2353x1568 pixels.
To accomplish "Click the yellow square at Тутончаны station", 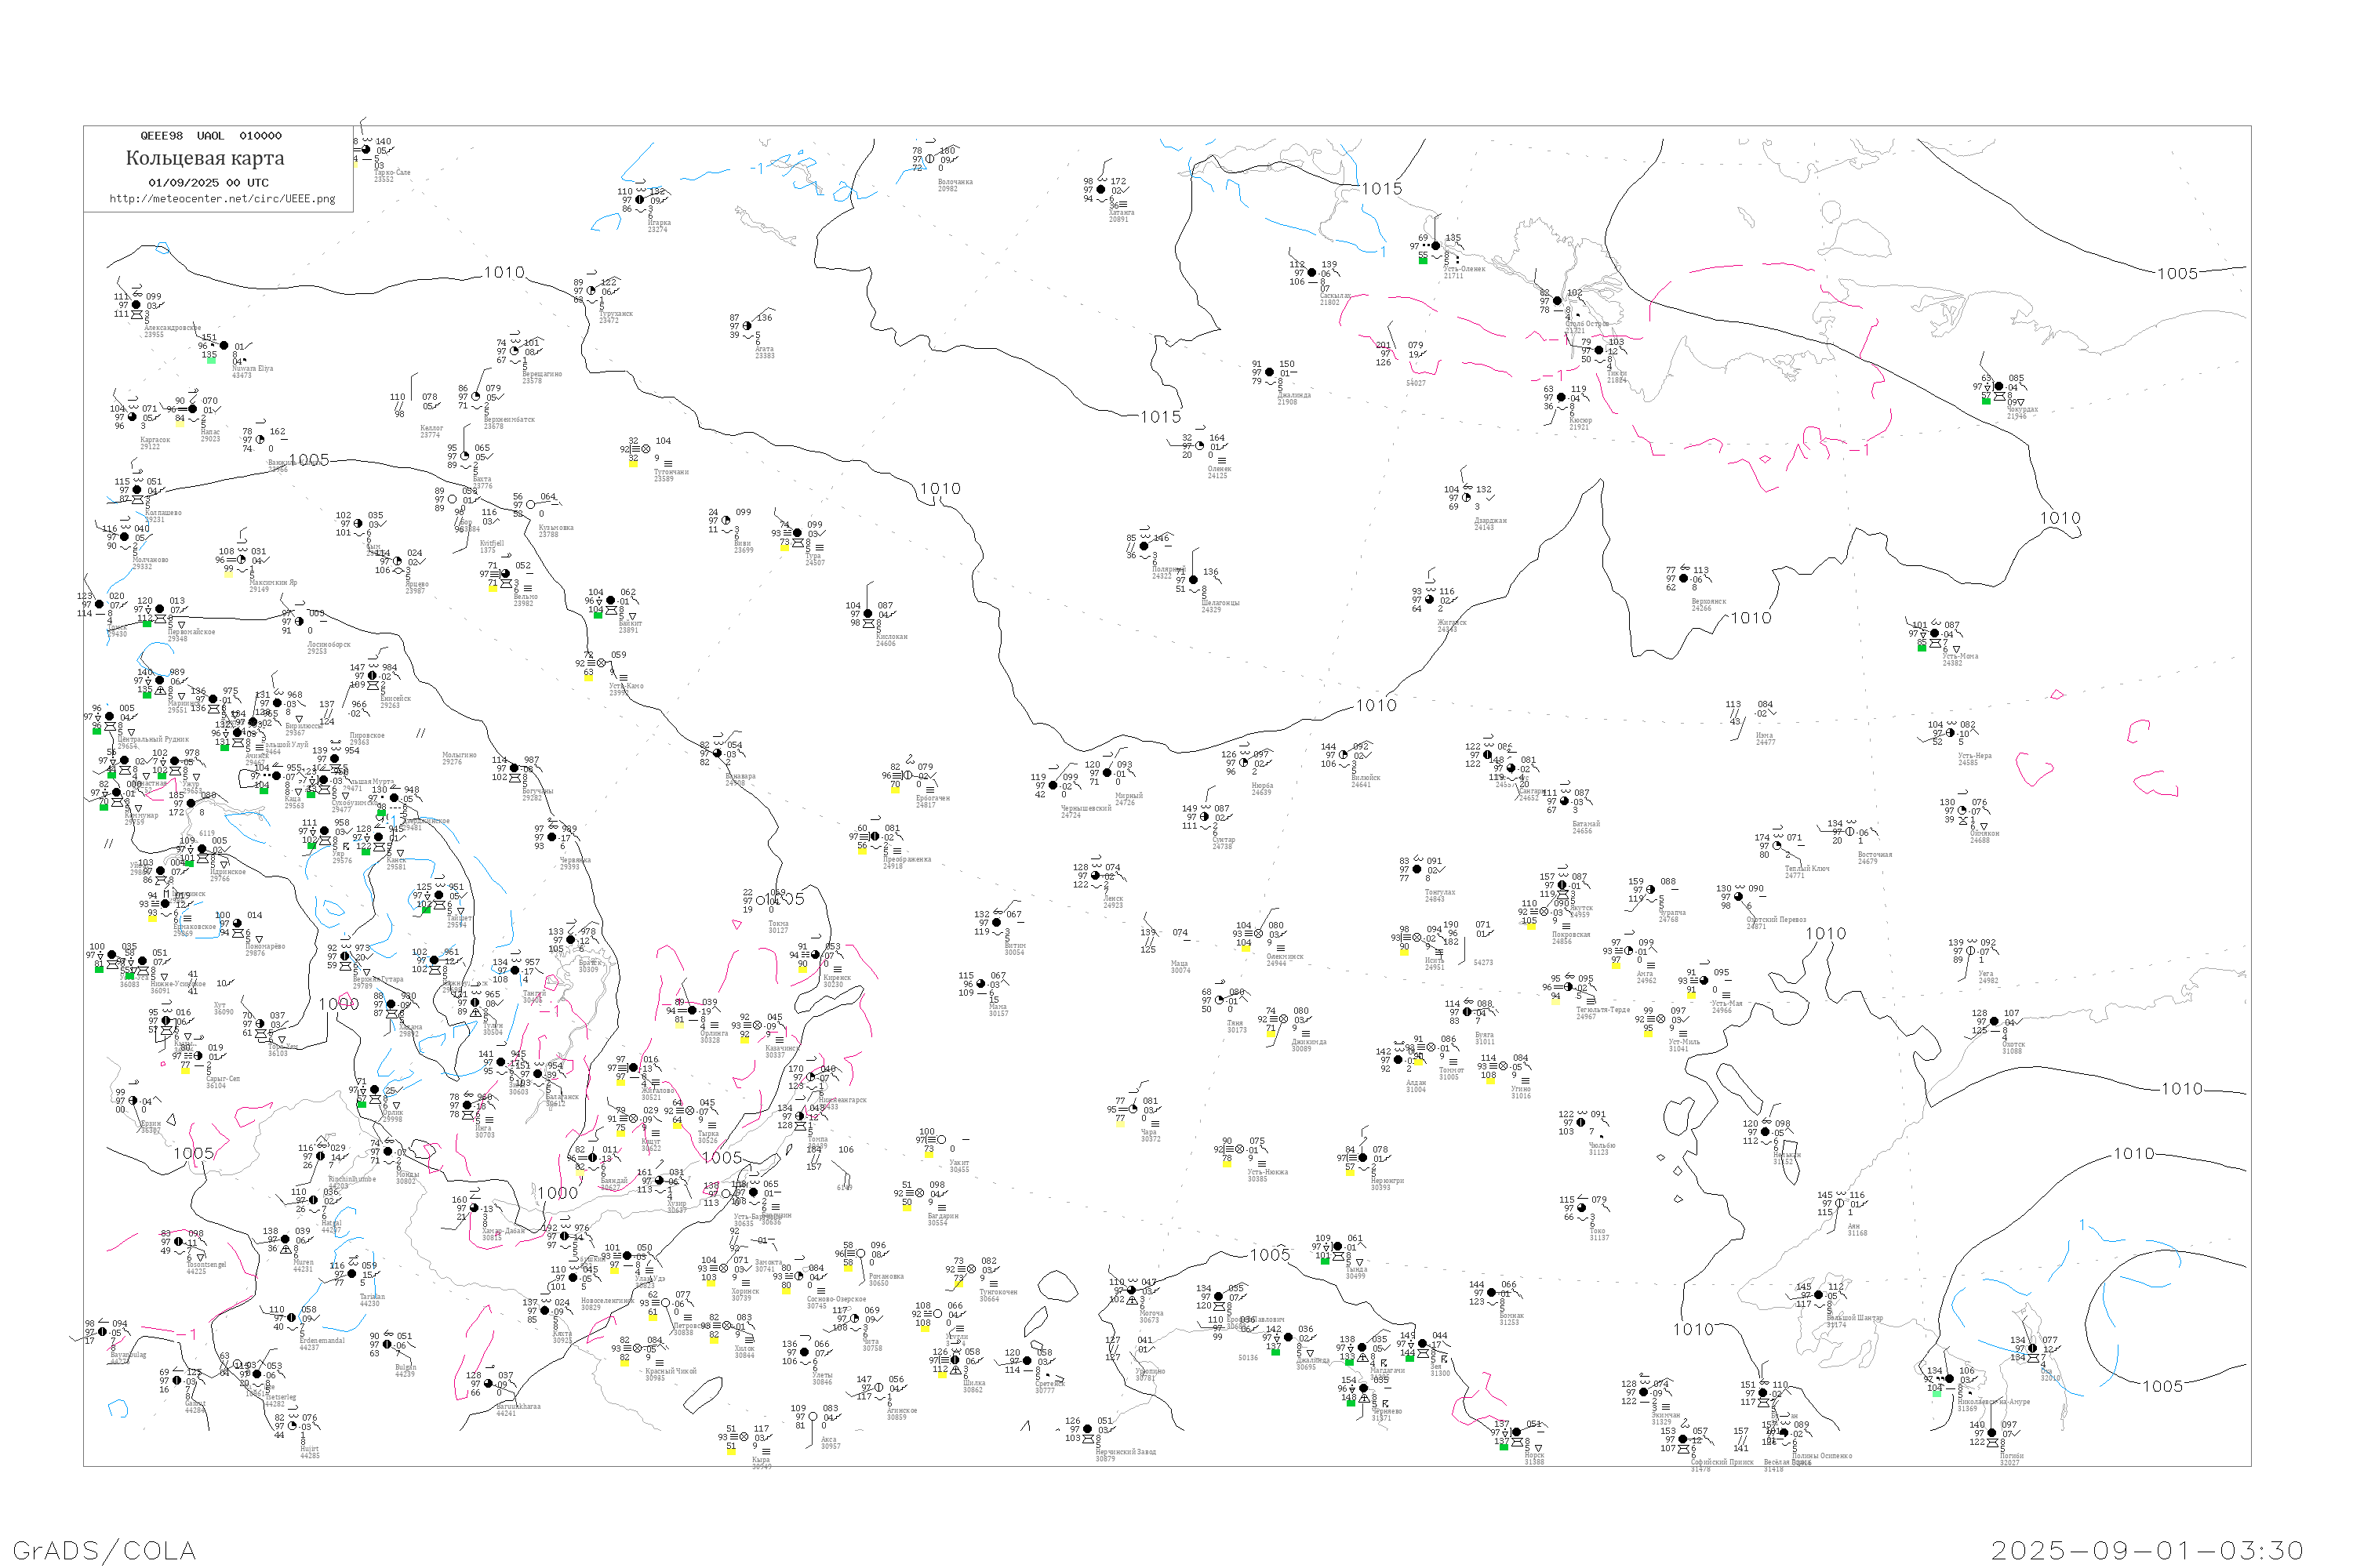I will (632, 463).
